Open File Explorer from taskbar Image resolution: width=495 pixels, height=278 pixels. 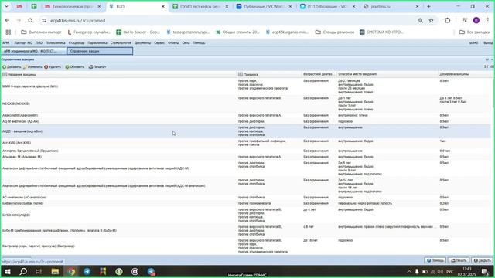[55, 271]
